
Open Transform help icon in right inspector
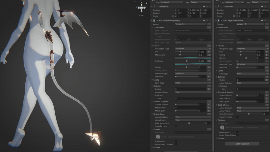click(262, 6)
